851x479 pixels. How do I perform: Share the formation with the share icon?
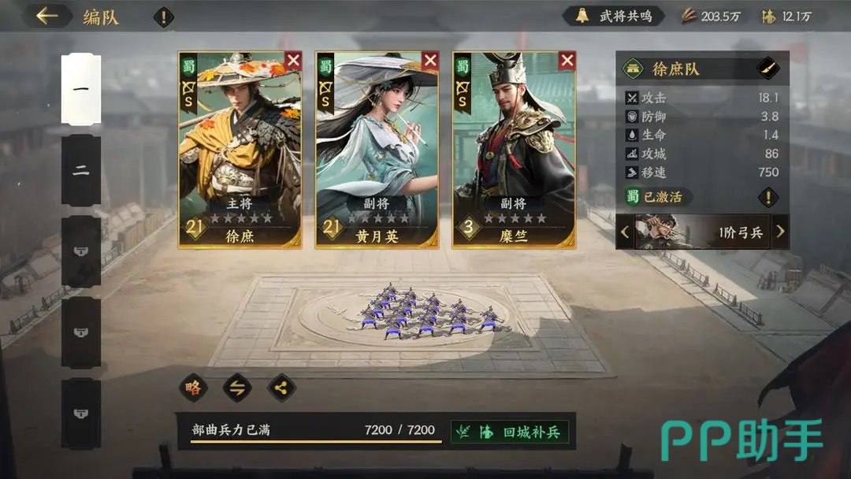(x=281, y=388)
